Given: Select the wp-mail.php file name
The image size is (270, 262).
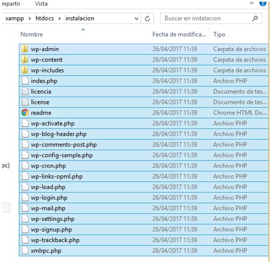Looking at the screenshot, I should pos(48,208).
